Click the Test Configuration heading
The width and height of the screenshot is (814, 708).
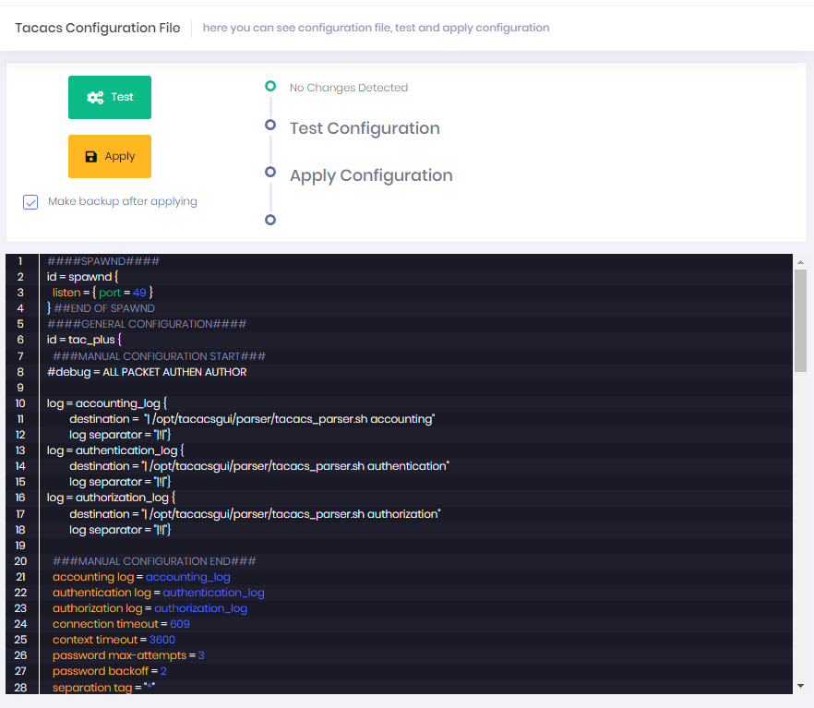tap(365, 128)
